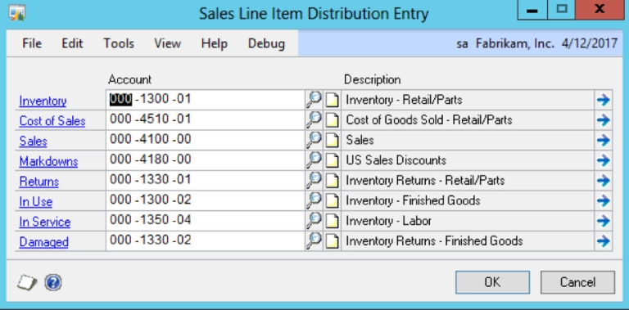629x310 pixels.
Task: Click US Sales Discounts description text
Action: pyautogui.click(x=396, y=160)
